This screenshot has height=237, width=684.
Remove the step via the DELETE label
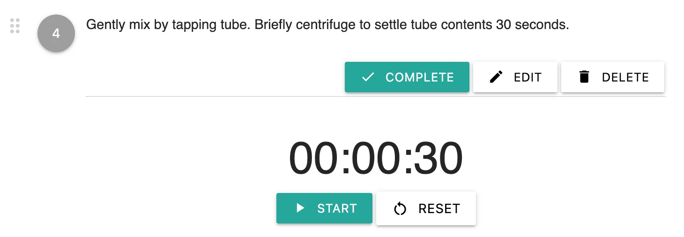(625, 77)
